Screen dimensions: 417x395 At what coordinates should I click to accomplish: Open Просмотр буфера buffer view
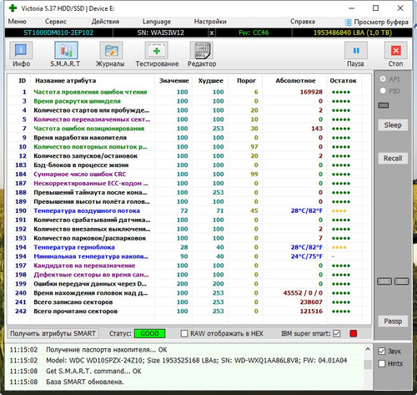376,22
